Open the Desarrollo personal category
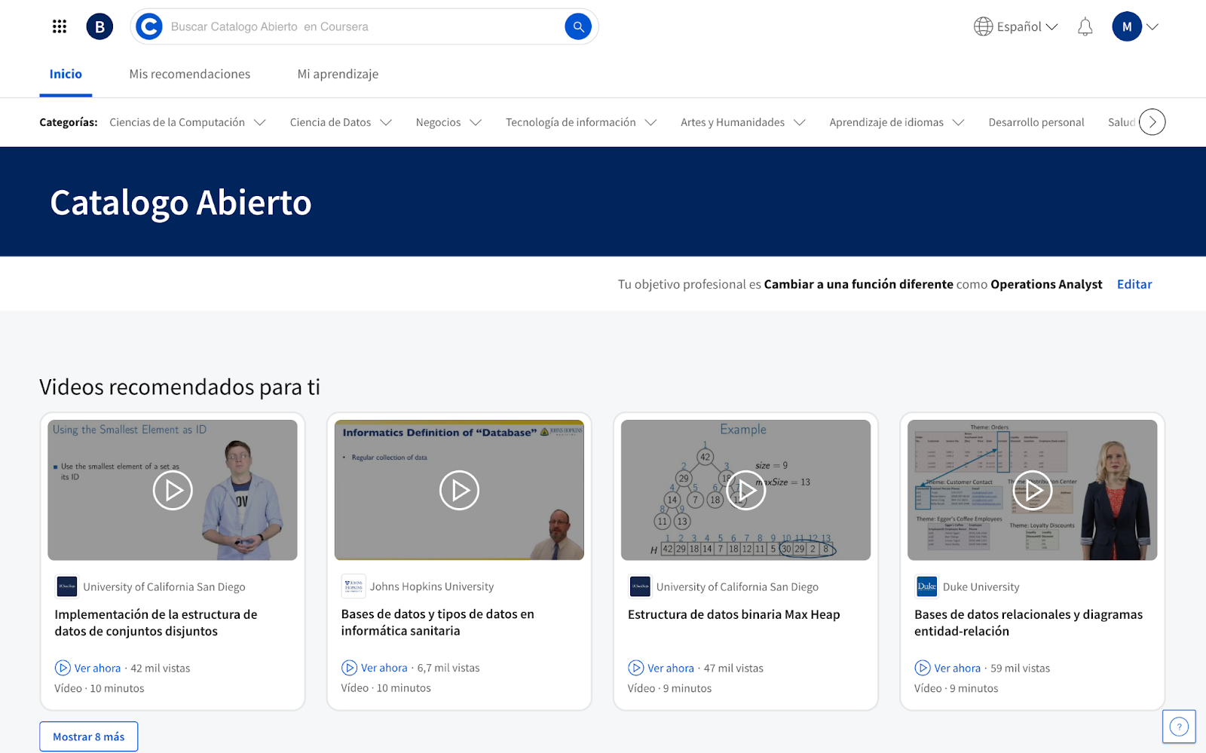Image resolution: width=1206 pixels, height=753 pixels. pos(1036,122)
